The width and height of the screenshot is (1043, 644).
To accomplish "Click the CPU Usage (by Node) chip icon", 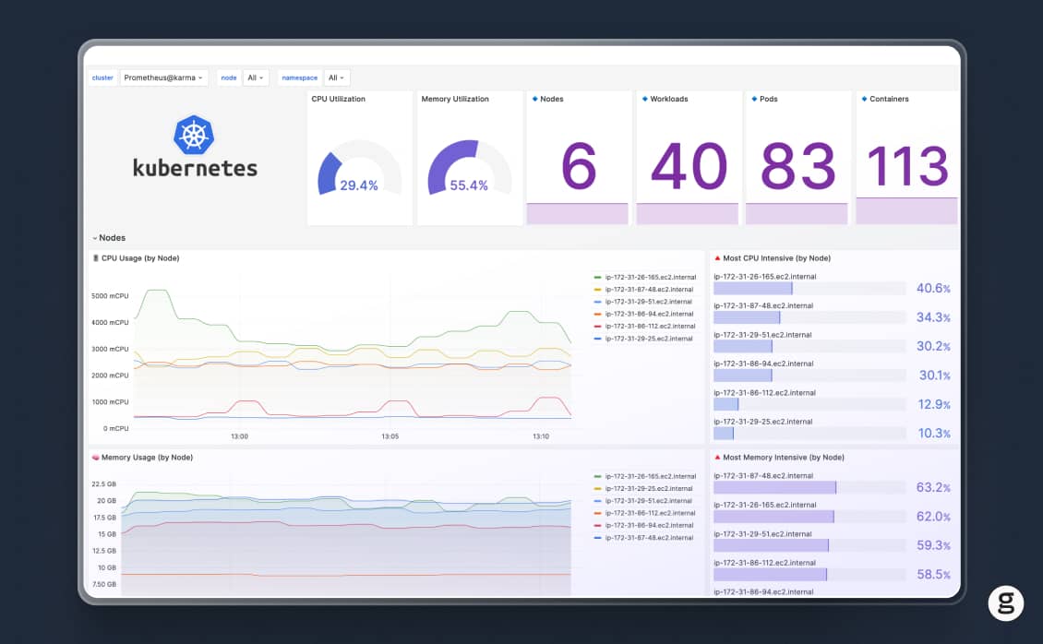I will (x=96, y=257).
